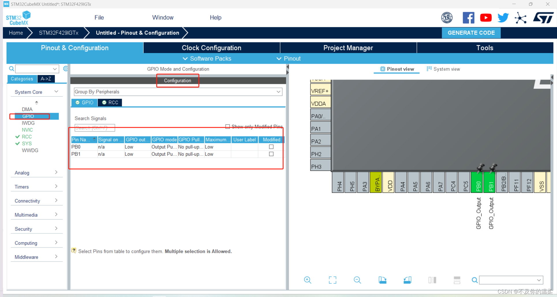Switch to Project Manager tab
This screenshot has width=557, height=297.
[x=348, y=48]
